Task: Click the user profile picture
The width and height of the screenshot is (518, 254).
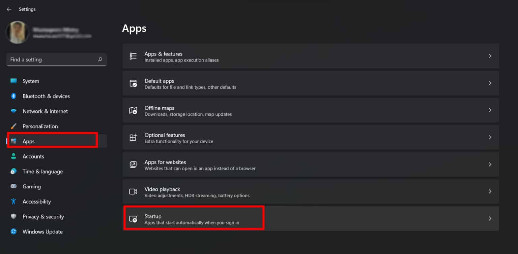Action: [x=18, y=32]
